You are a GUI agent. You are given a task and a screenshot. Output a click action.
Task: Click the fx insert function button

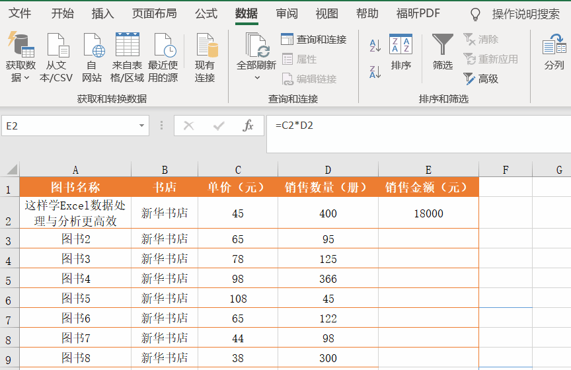(248, 126)
